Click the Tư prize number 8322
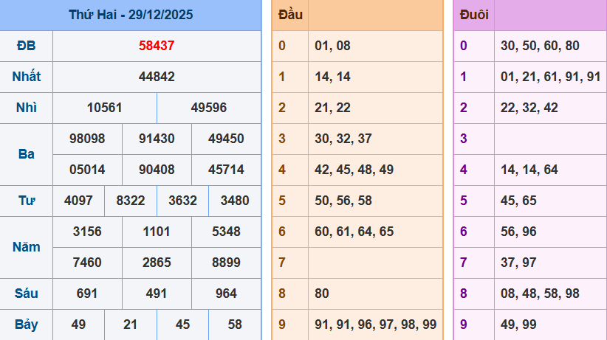Screen dimensions: 607x340 131,201
